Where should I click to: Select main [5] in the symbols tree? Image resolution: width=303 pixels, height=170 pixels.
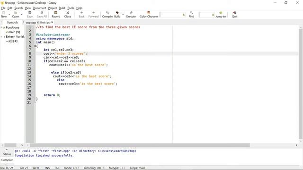coord(14,32)
